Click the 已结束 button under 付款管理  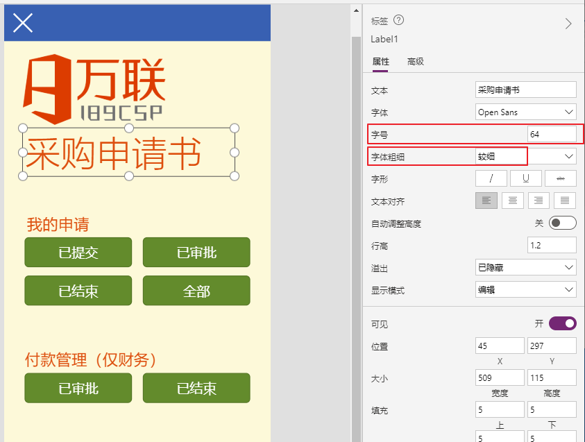(196, 389)
